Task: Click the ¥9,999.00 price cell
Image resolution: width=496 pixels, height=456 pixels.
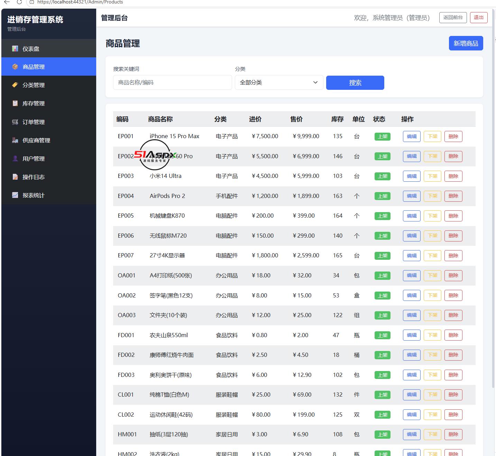Action: [306, 136]
